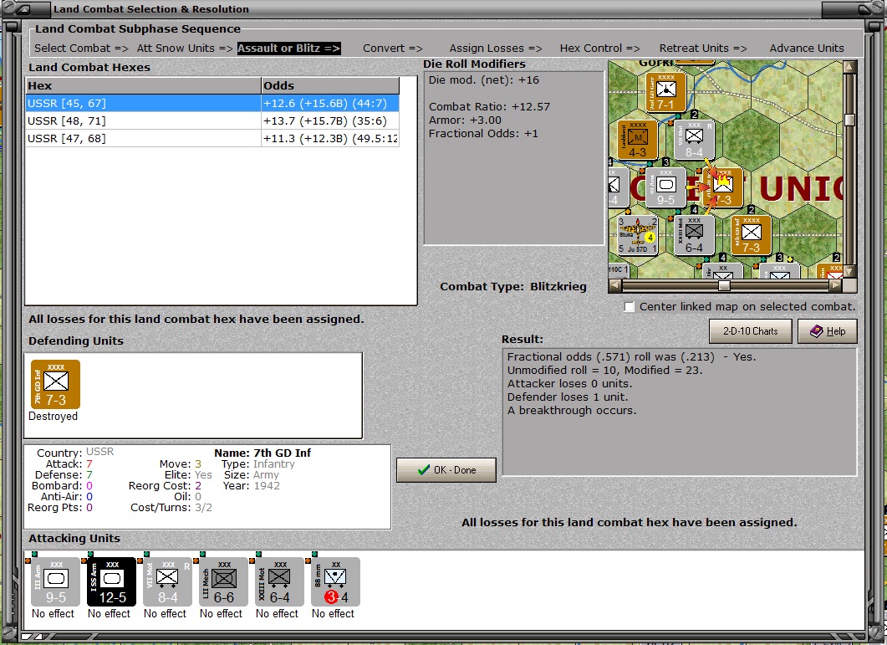887x645 pixels.
Task: Click map scrollbar up arrow
Action: coord(849,67)
